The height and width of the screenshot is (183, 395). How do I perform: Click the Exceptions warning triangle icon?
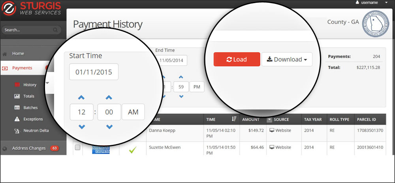click(17, 119)
